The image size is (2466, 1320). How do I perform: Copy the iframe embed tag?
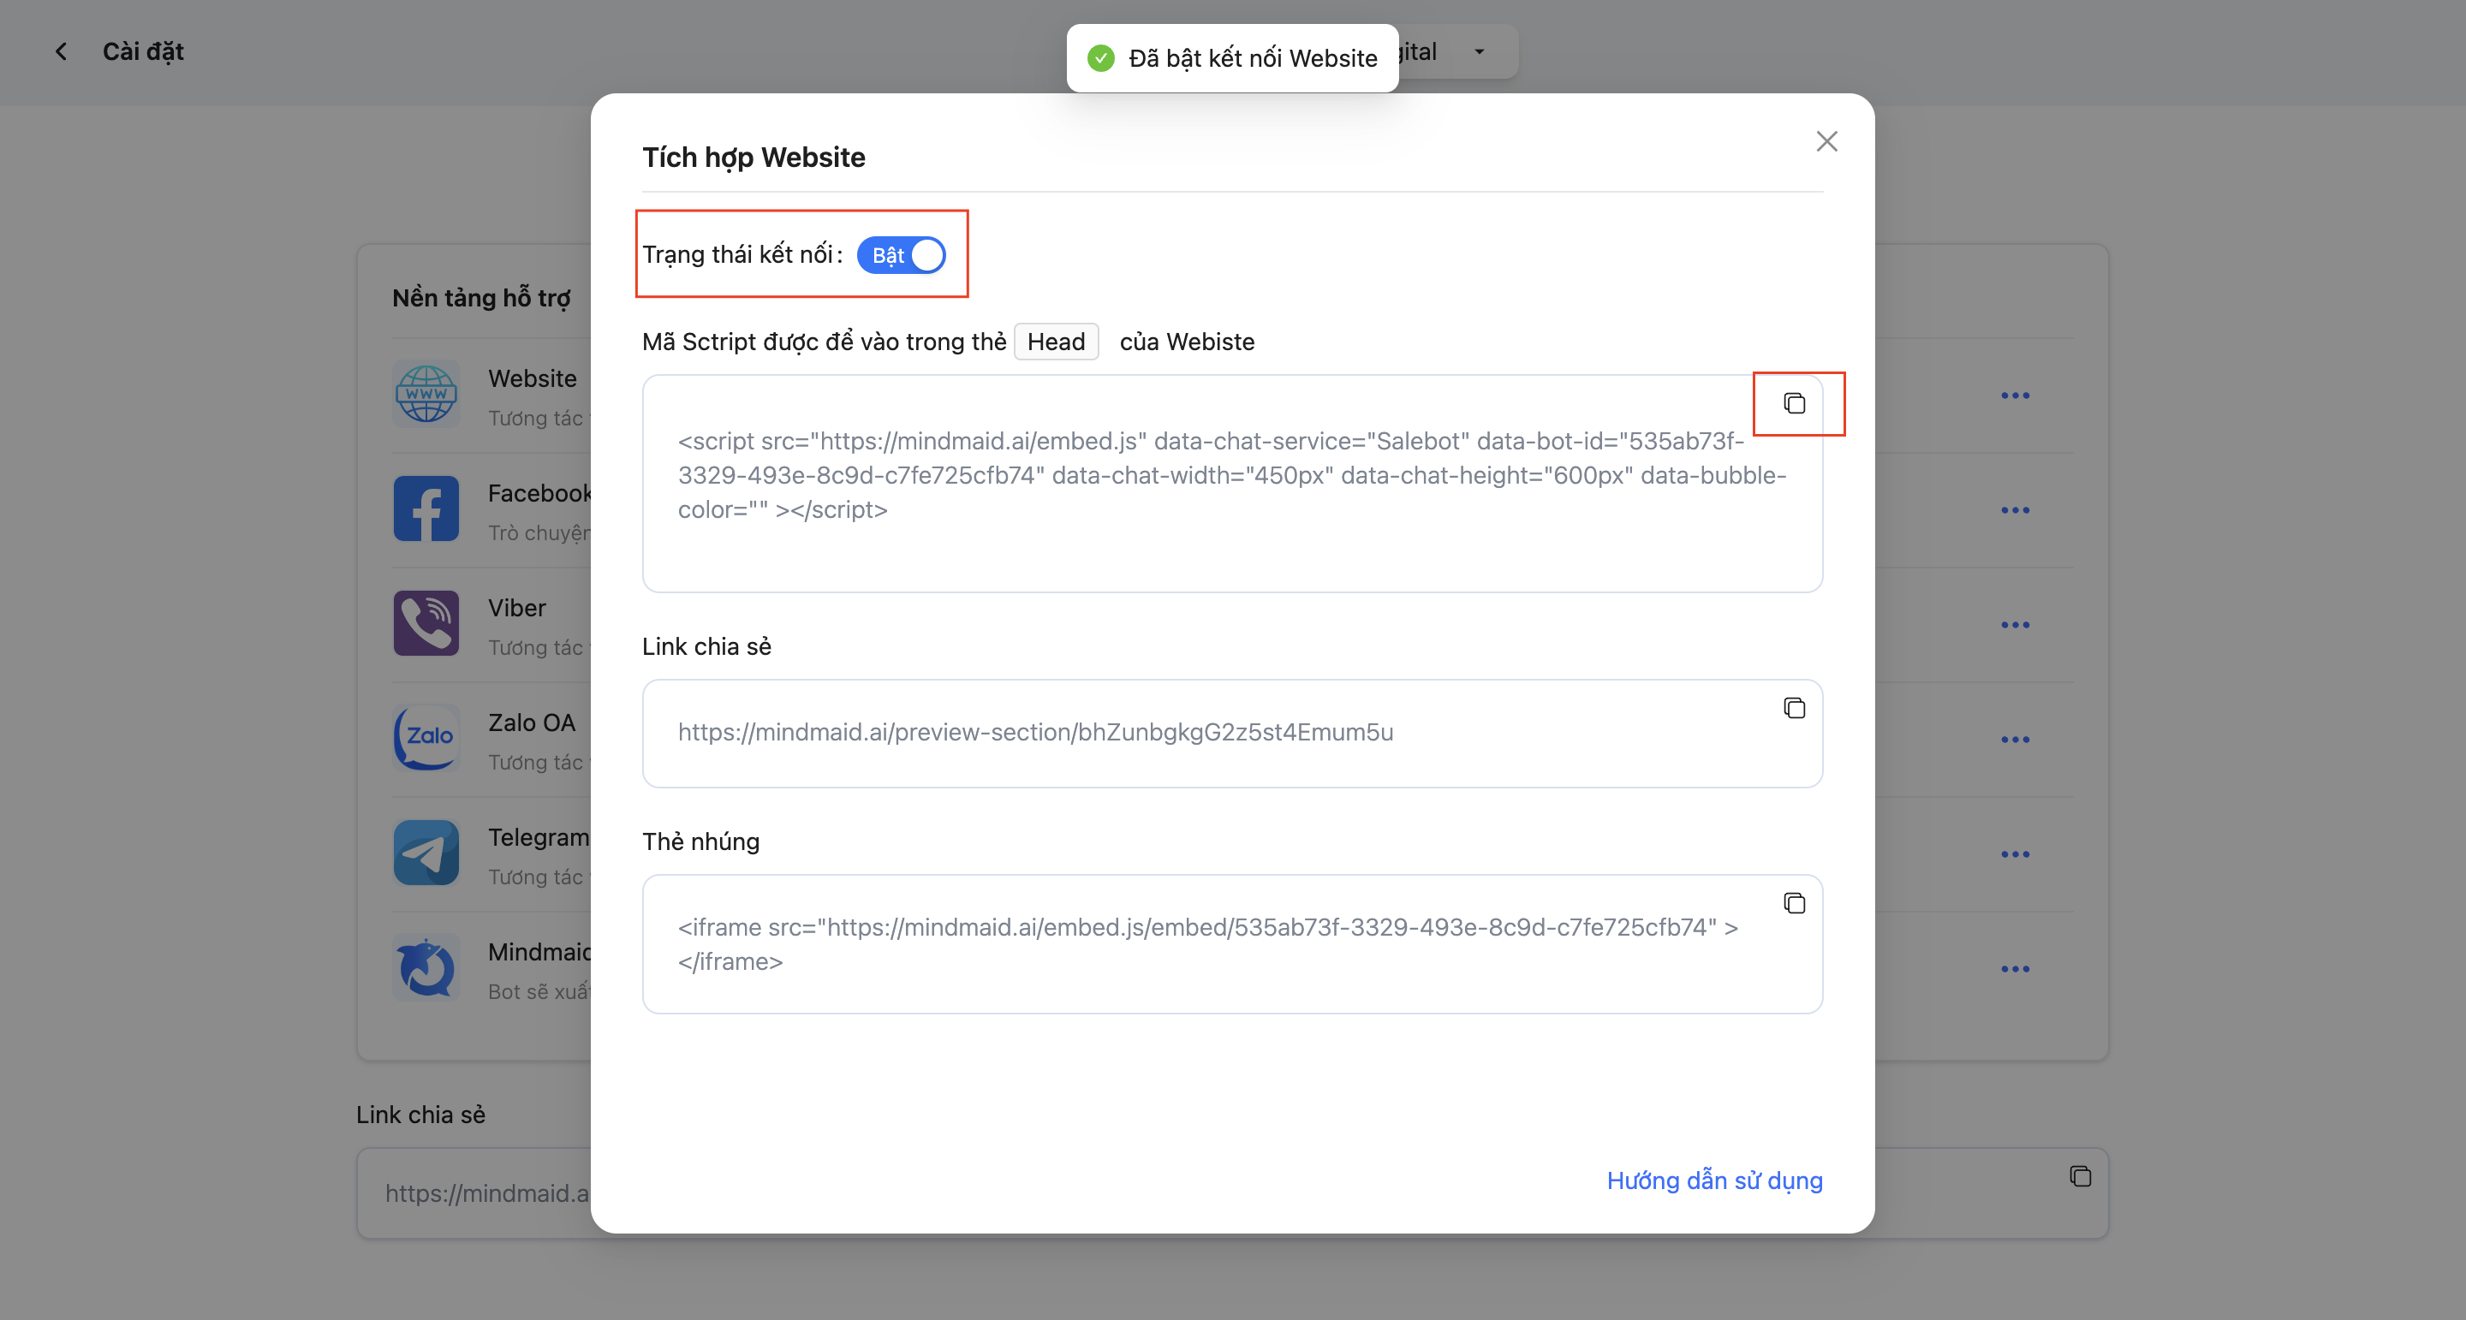tap(1794, 904)
